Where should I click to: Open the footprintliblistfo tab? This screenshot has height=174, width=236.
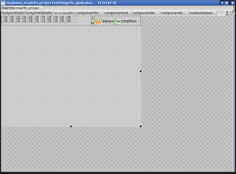tap(39, 13)
